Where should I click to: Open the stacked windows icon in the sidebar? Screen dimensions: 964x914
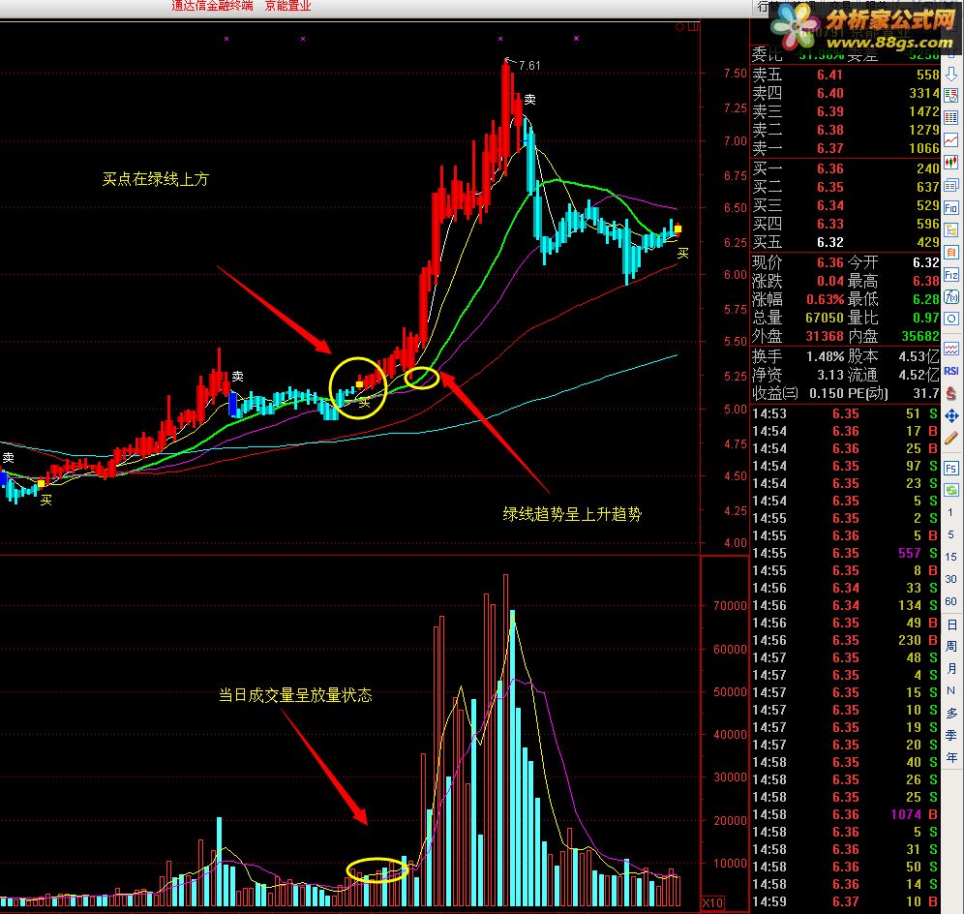[951, 185]
